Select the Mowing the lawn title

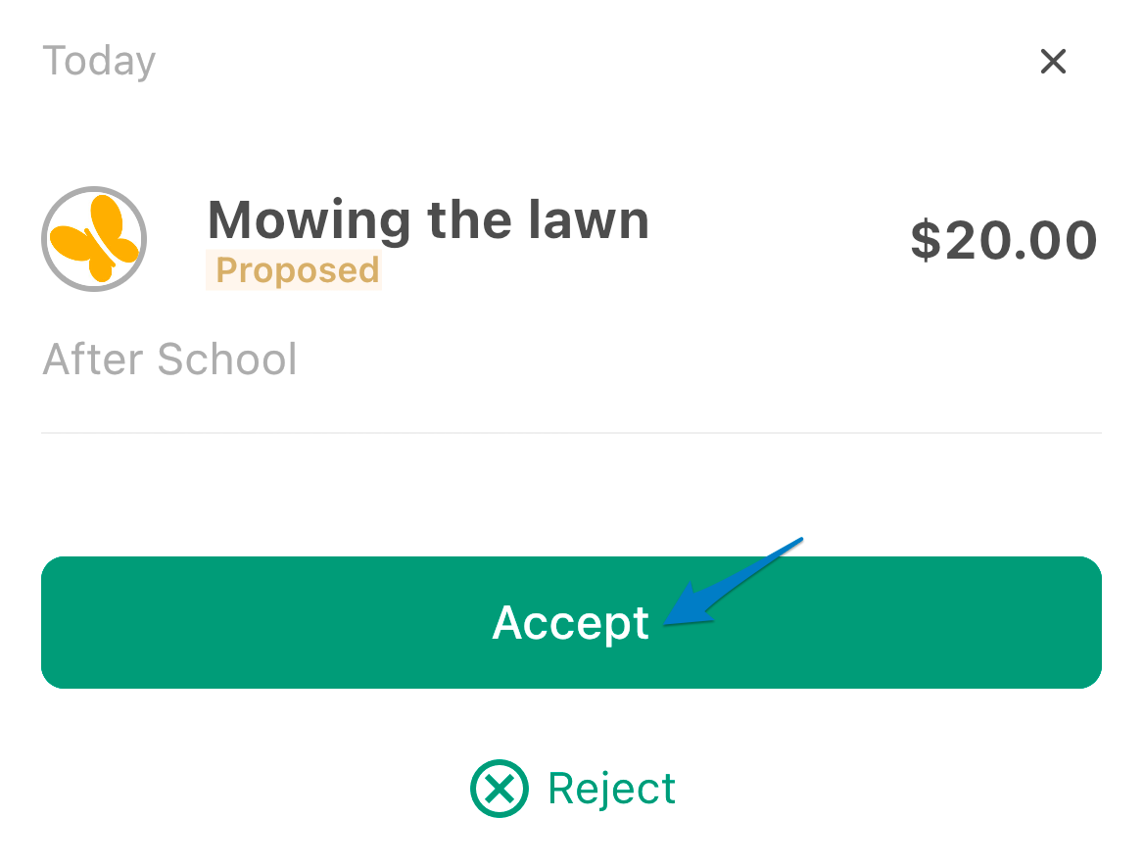point(428,219)
